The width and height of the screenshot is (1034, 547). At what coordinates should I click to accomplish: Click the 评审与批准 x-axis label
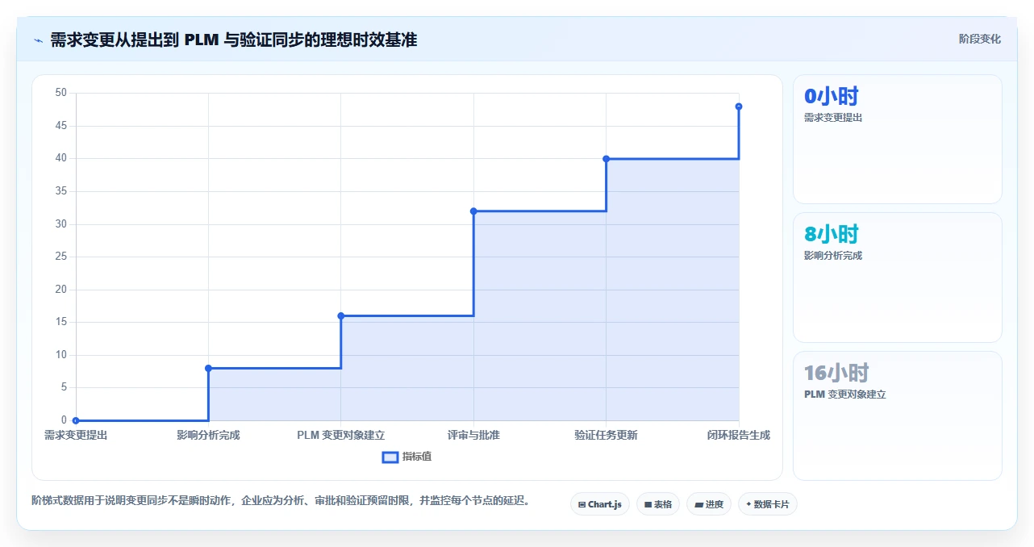(x=473, y=435)
